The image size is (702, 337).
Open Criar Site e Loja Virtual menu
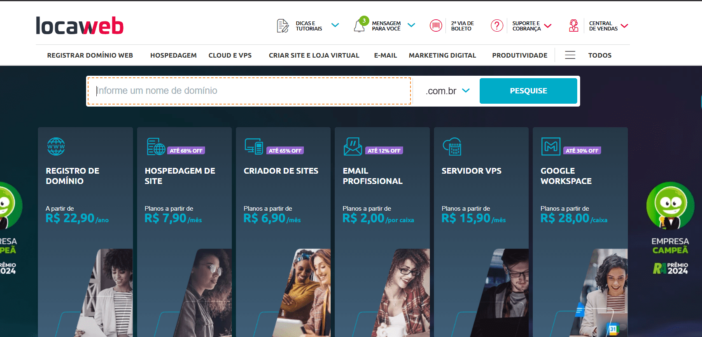[x=314, y=55]
